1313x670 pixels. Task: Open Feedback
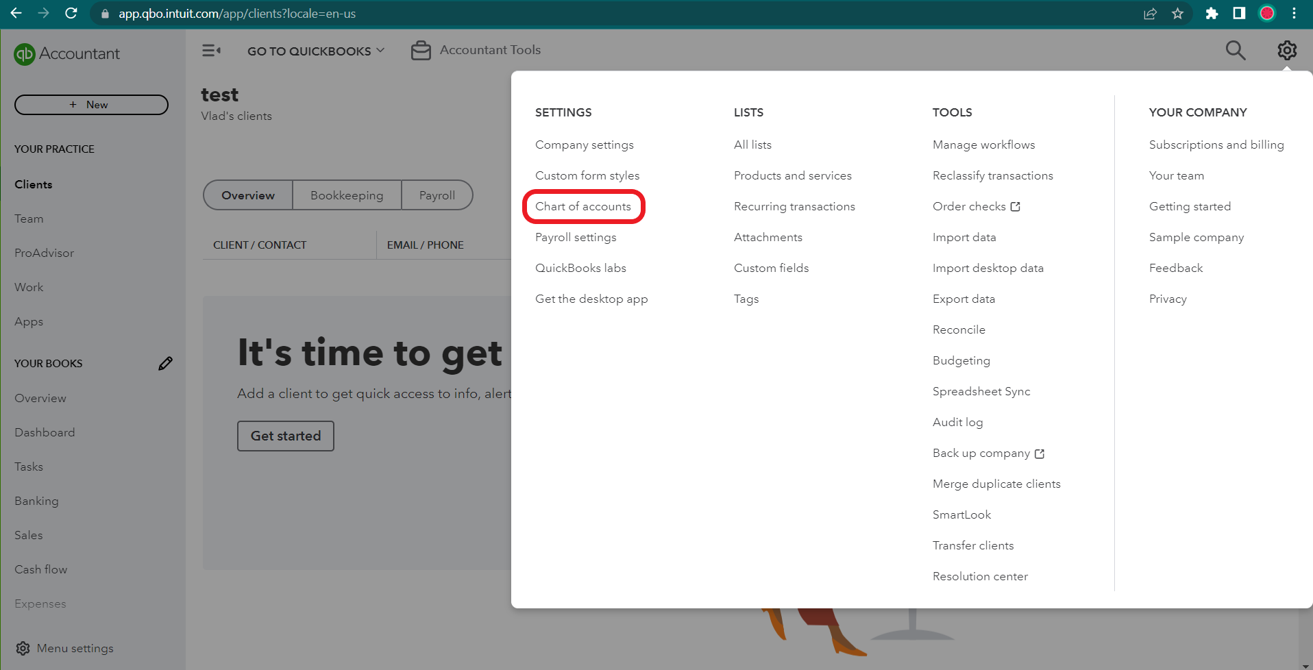1176,268
